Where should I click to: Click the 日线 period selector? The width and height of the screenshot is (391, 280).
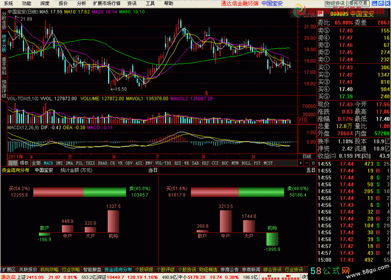point(307,157)
